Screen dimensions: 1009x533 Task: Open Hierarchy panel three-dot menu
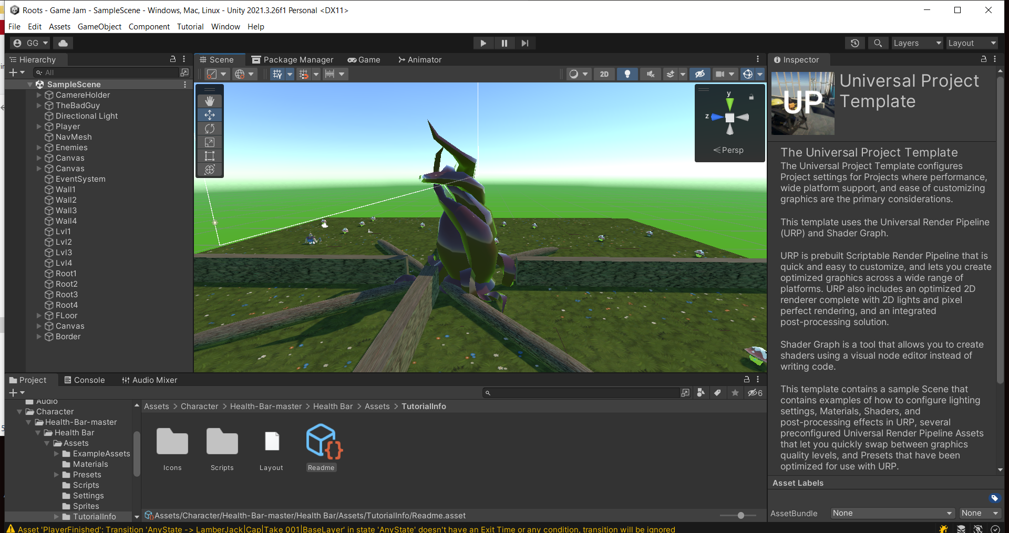pos(184,59)
